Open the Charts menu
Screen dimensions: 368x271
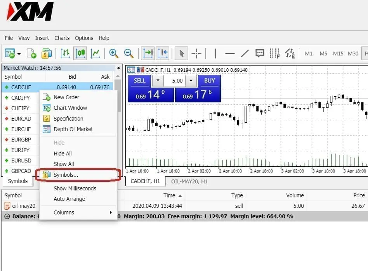tap(62, 38)
